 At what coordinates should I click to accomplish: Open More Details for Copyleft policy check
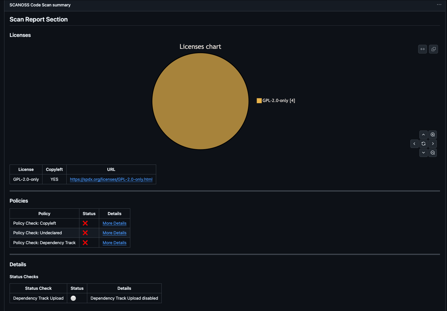click(114, 223)
